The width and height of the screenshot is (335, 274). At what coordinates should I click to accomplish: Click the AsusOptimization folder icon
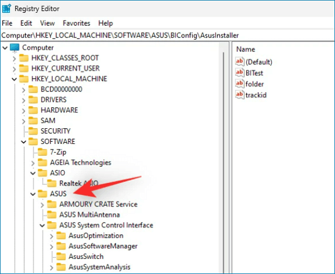click(x=61, y=235)
